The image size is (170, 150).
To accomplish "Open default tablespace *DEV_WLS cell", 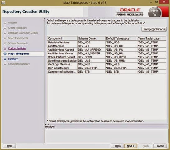I will coord(121,64).
